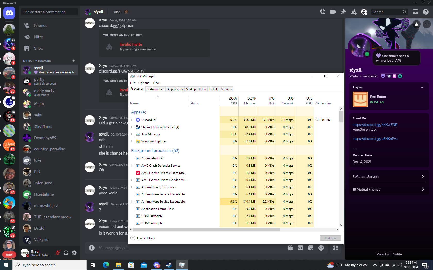The image size is (433, 270).
Task: Open the discord.gg/u8NKnPvu link
Action: (x=375, y=139)
